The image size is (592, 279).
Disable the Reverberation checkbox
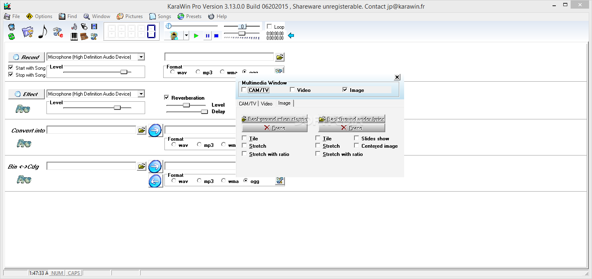click(166, 98)
